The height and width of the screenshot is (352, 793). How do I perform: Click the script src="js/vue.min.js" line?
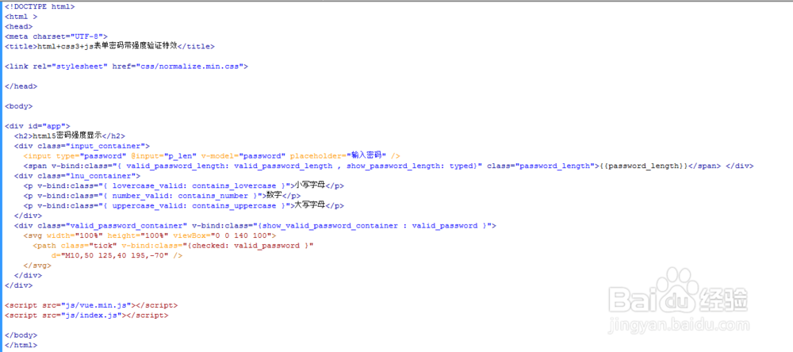point(91,305)
